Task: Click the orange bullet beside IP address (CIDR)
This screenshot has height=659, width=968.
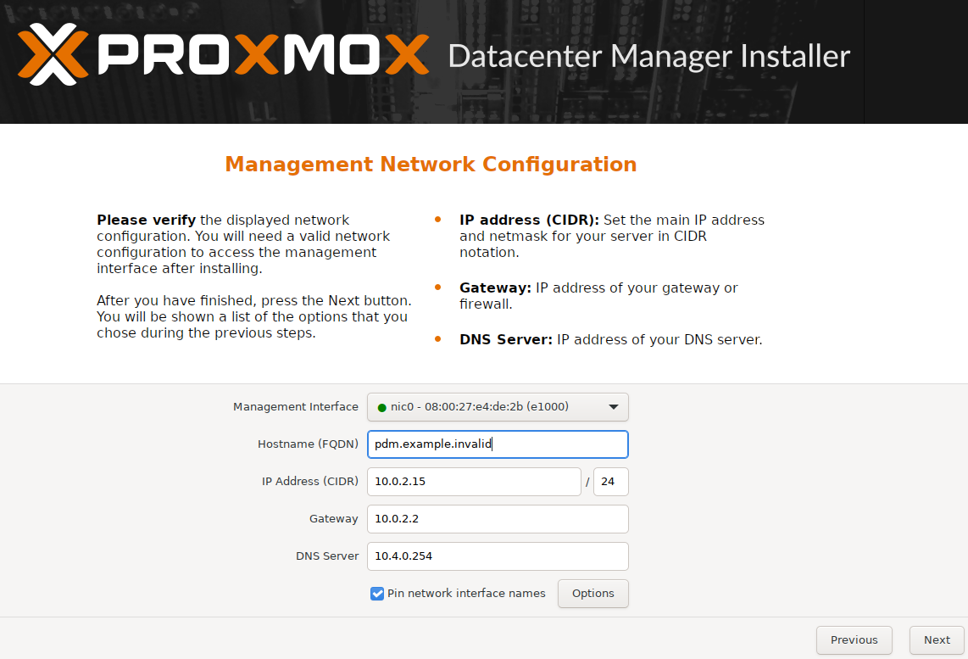Action: click(x=437, y=220)
